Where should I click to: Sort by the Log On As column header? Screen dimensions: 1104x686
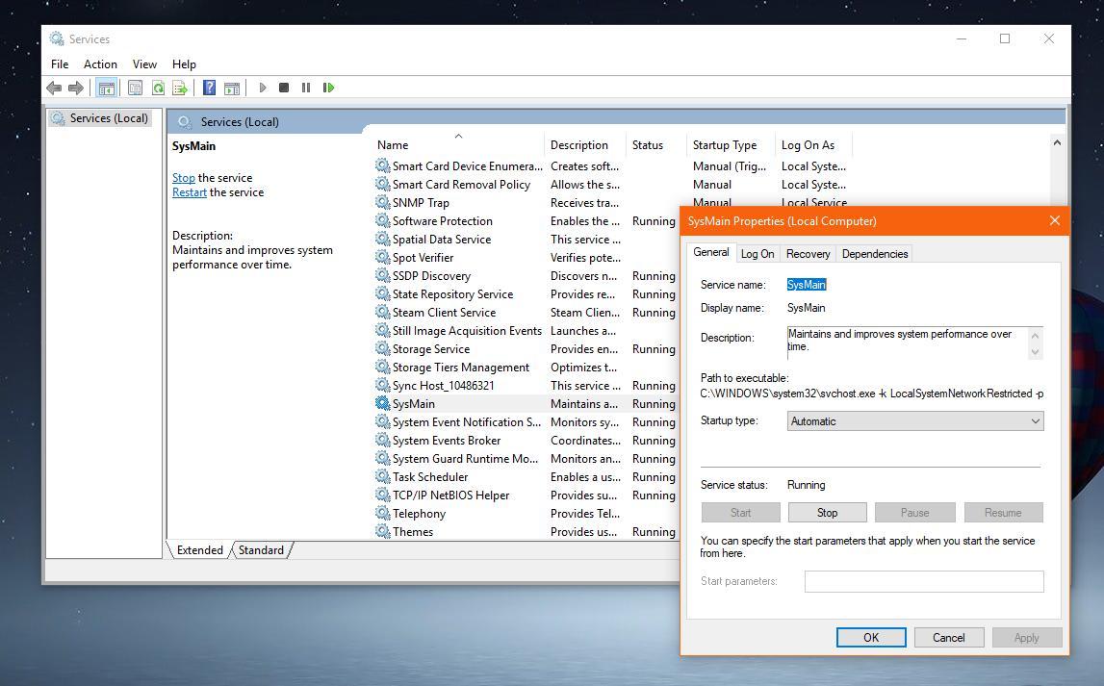click(x=813, y=145)
